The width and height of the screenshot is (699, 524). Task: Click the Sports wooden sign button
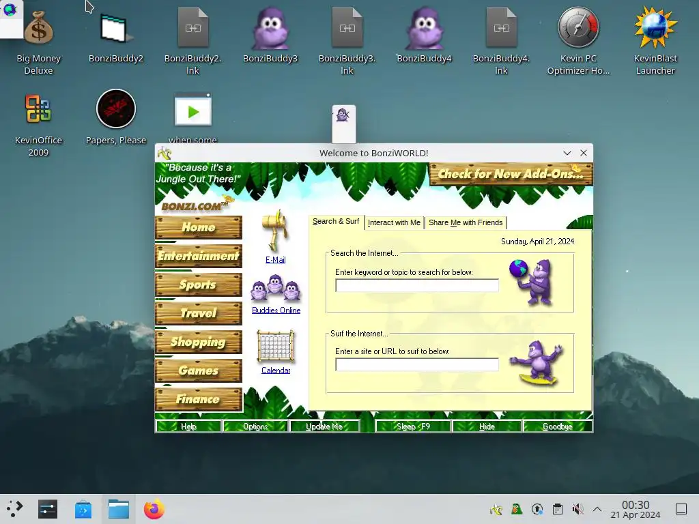[199, 285]
